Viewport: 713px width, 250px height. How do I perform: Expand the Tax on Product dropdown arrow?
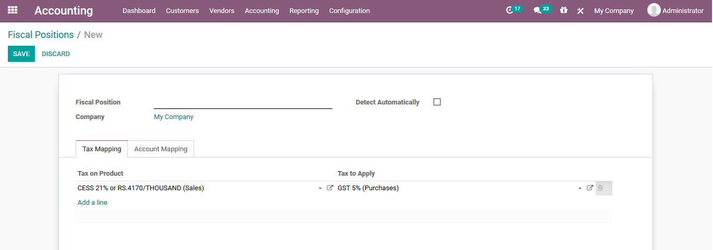point(320,189)
